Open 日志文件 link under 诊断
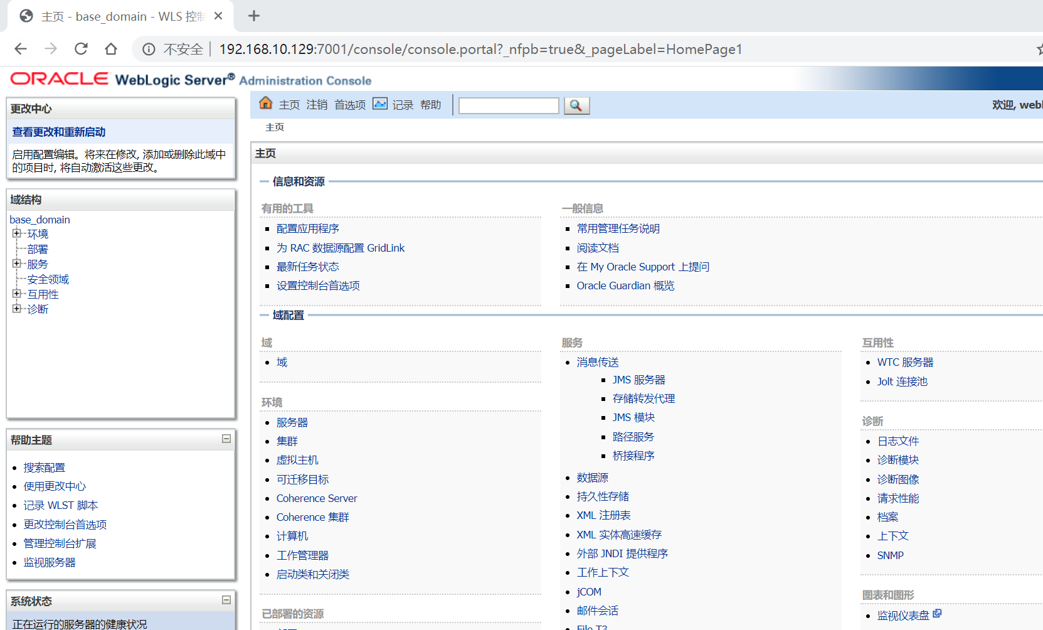 [x=898, y=441]
